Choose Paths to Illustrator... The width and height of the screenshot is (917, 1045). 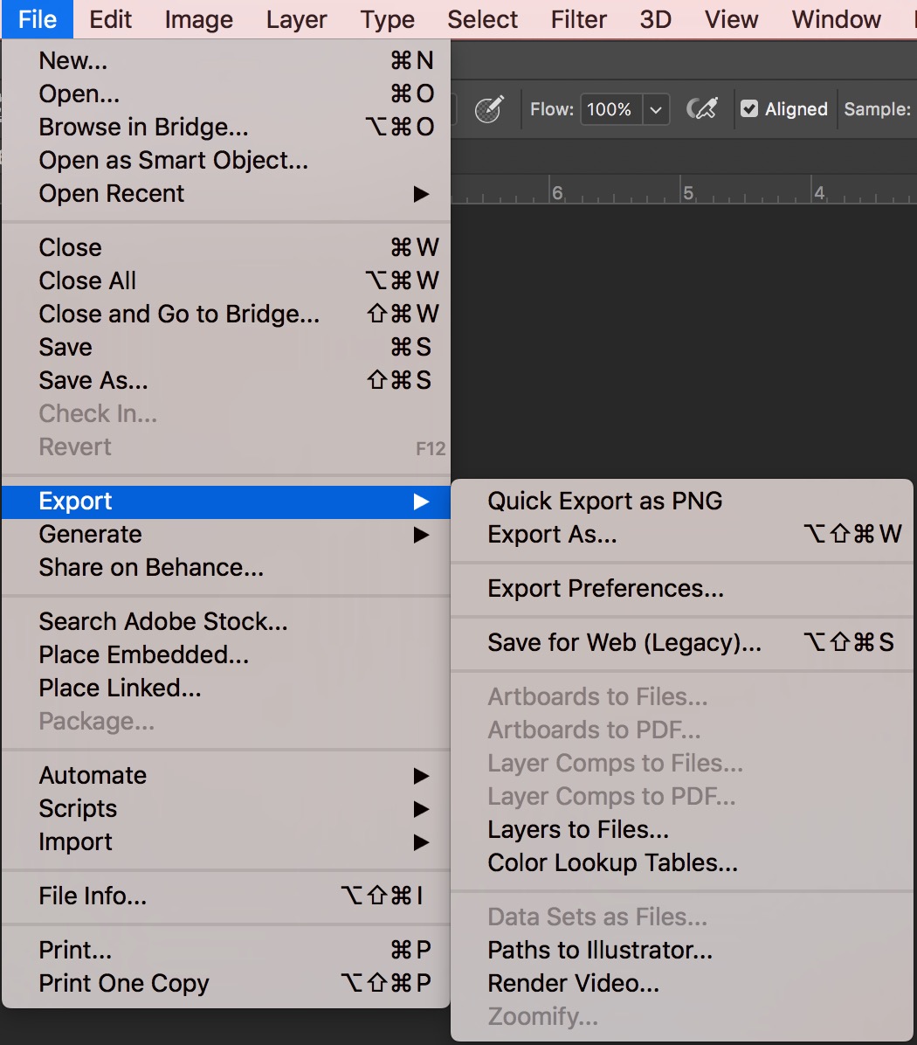click(x=682, y=951)
